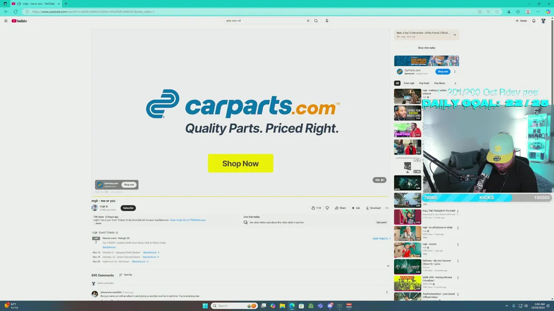Viewport: 554px width, 311px height.
Task: Open Bandsintown link for Orlando, FL
Action: click(151, 252)
